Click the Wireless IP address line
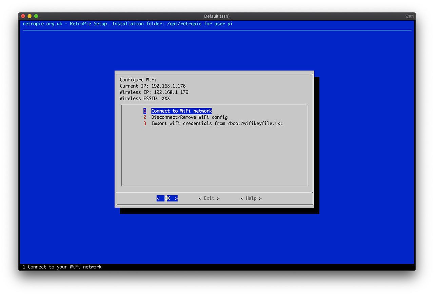The image size is (434, 295). pyautogui.click(x=154, y=92)
